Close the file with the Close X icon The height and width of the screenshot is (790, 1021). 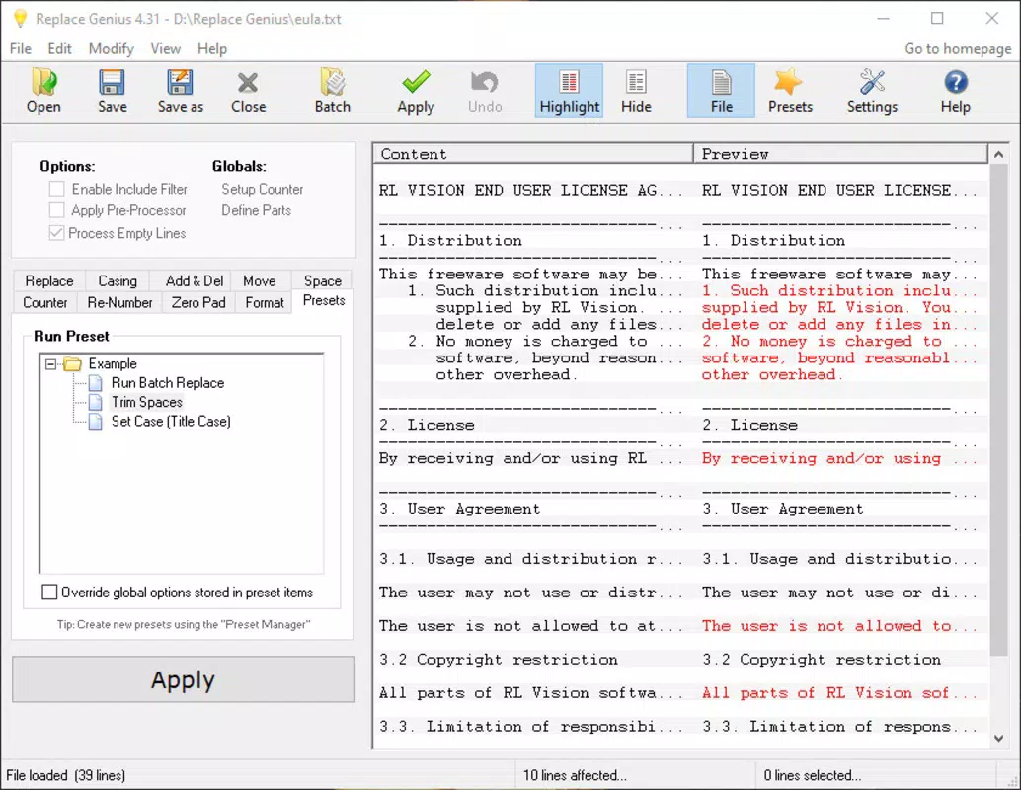pyautogui.click(x=248, y=91)
